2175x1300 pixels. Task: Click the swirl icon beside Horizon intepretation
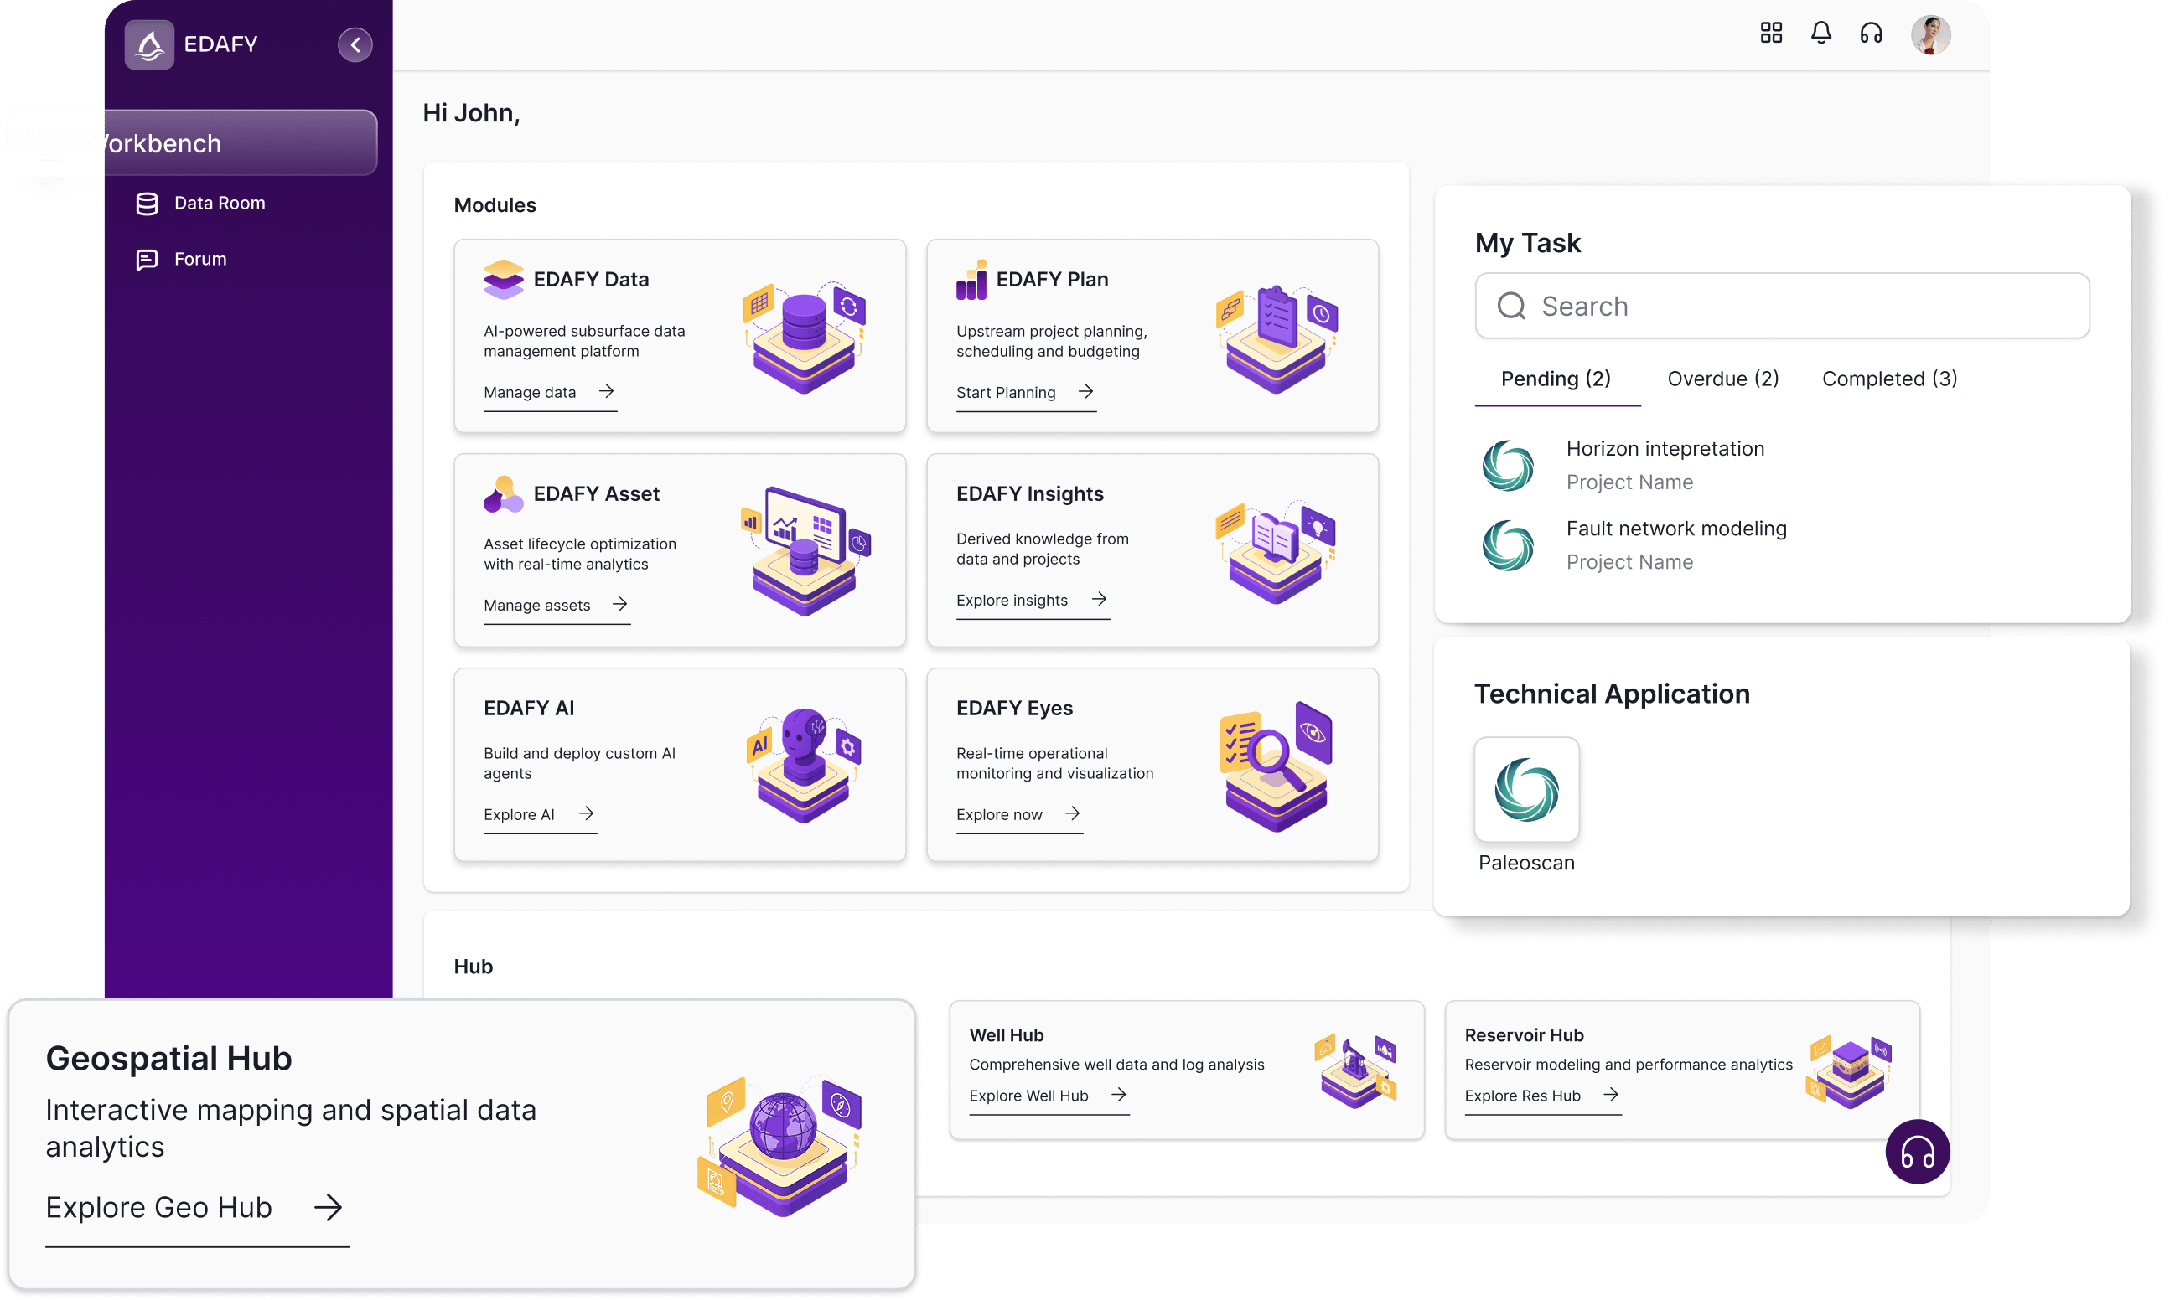1507,465
